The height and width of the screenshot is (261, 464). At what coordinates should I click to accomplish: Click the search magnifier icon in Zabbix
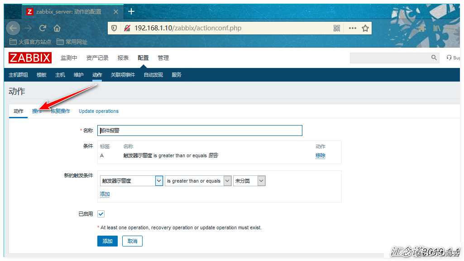(433, 58)
